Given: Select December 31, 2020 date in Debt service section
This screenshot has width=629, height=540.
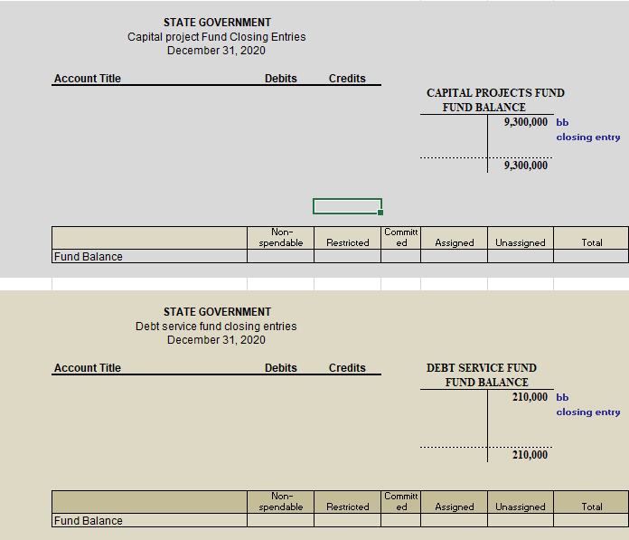Looking at the screenshot, I should click(216, 340).
